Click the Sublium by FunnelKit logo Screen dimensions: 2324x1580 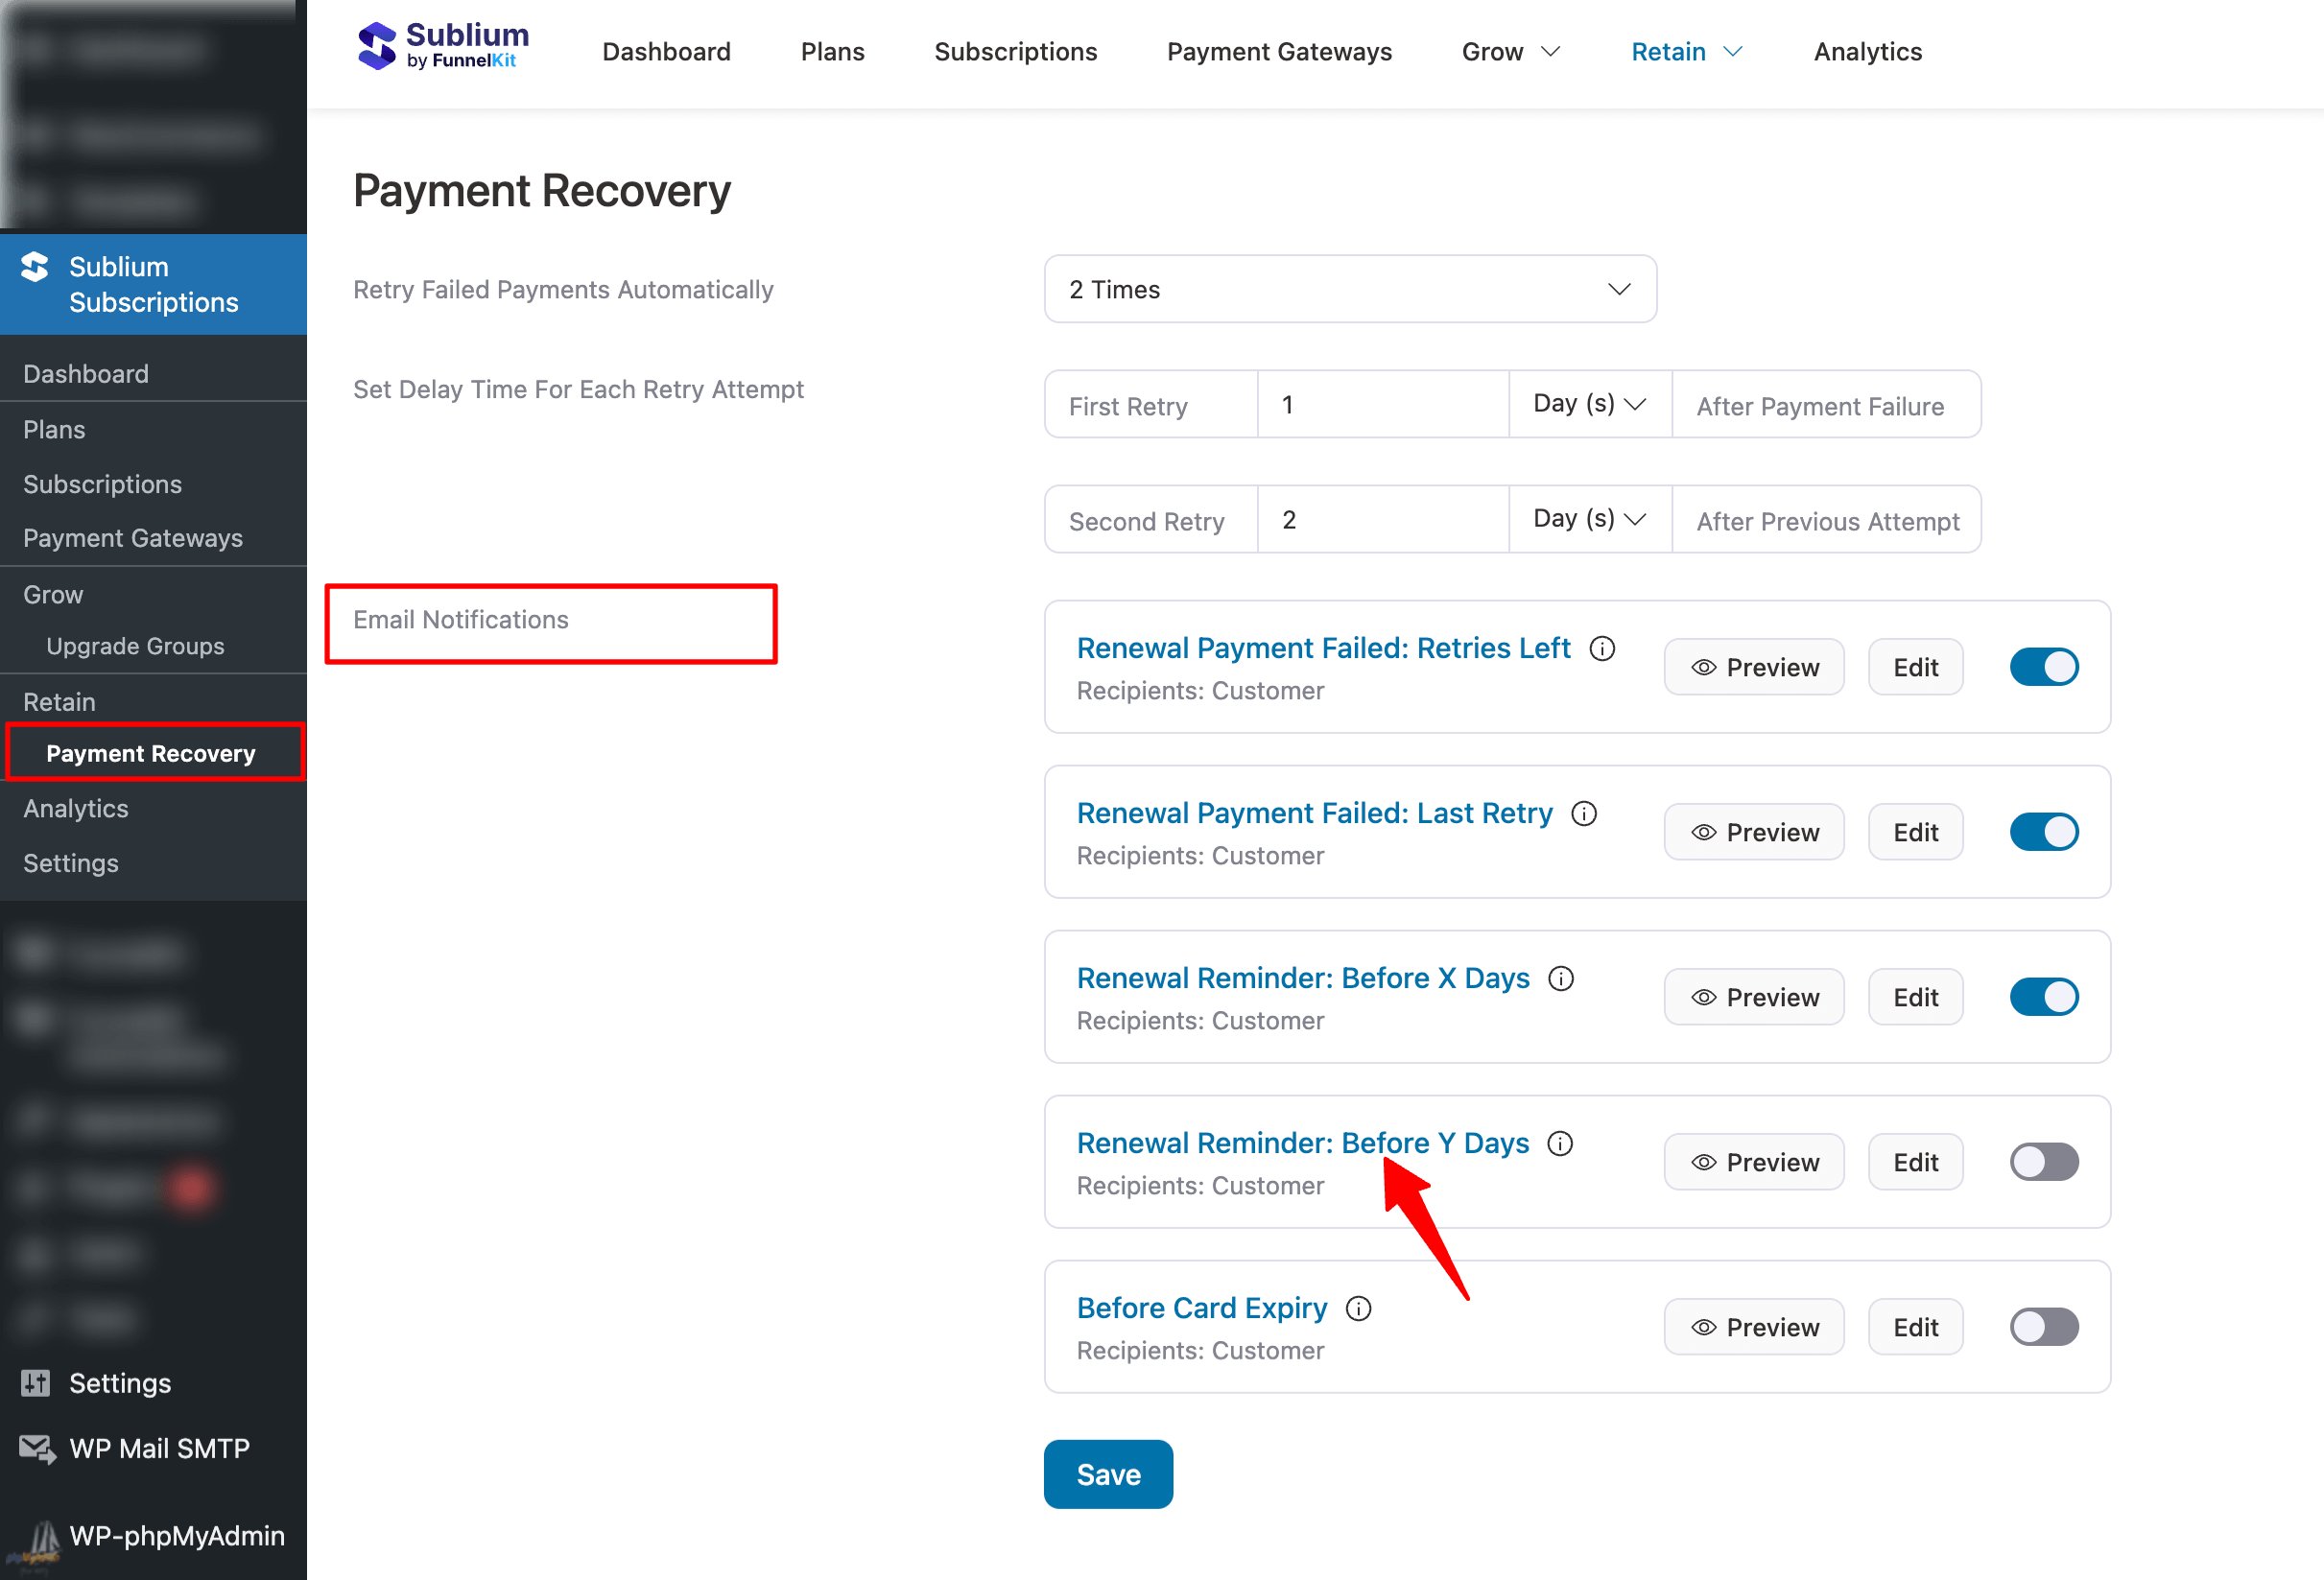click(442, 47)
